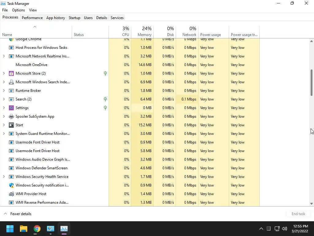Expand the Start process row
The width and height of the screenshot is (314, 236).
click(4, 125)
